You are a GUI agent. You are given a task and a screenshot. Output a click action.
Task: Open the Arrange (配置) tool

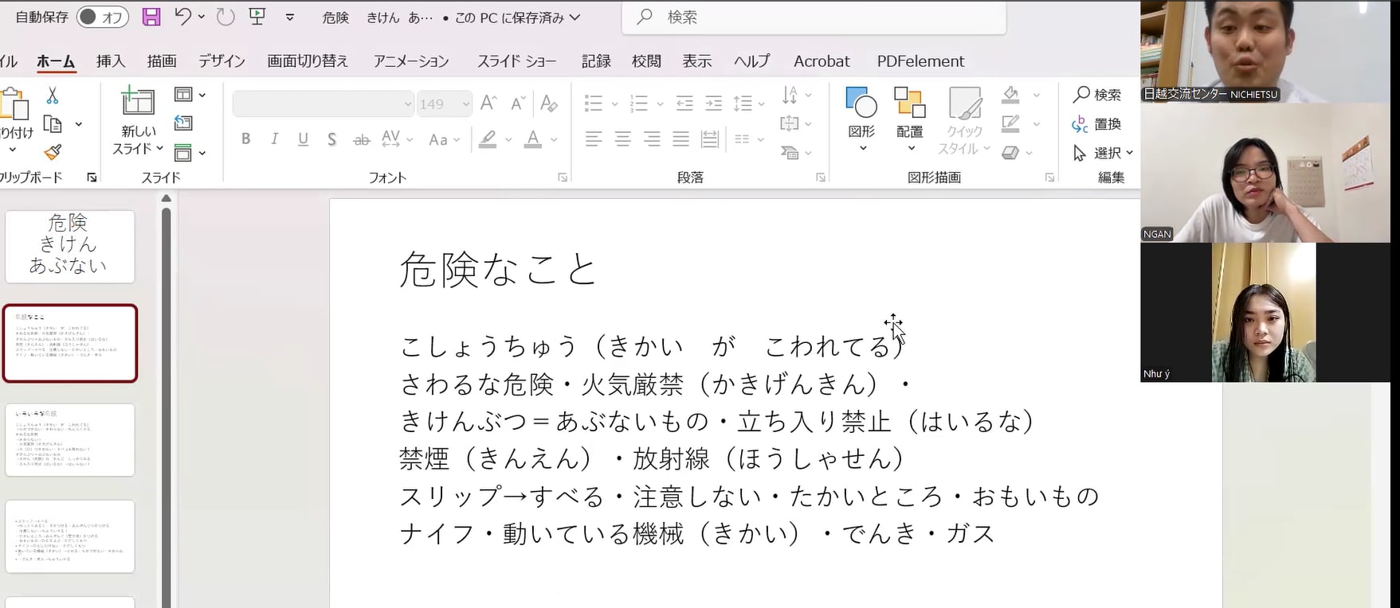[x=909, y=103]
